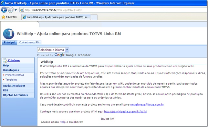Open the Colabore link in sidebar
208x127 pixels.
tap(14, 60)
